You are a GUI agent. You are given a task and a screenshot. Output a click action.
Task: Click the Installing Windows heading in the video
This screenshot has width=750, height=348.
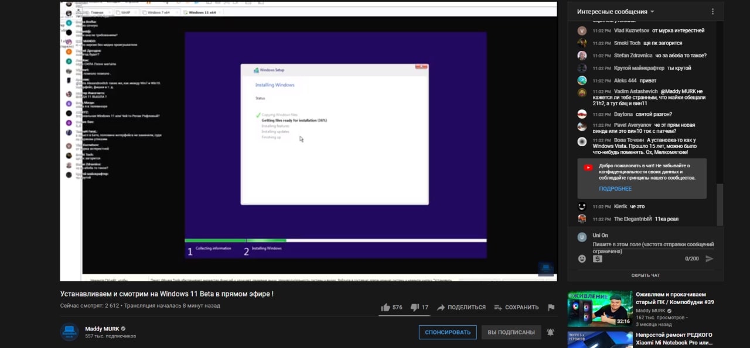(275, 85)
